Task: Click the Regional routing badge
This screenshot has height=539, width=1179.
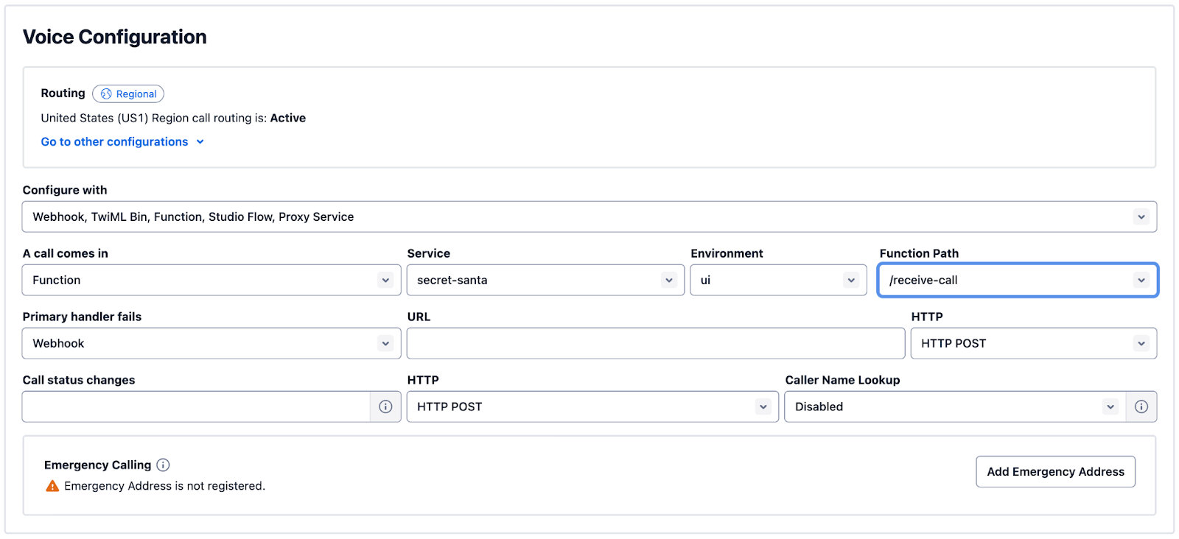Action: click(x=128, y=94)
